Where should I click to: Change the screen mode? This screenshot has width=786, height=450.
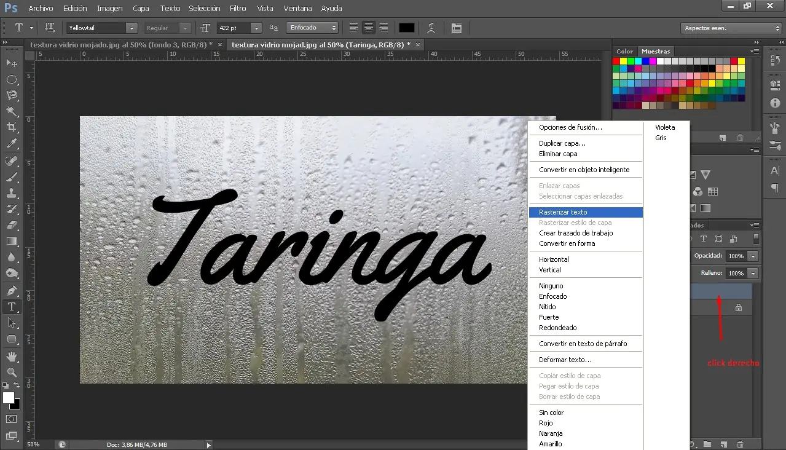[x=12, y=435]
